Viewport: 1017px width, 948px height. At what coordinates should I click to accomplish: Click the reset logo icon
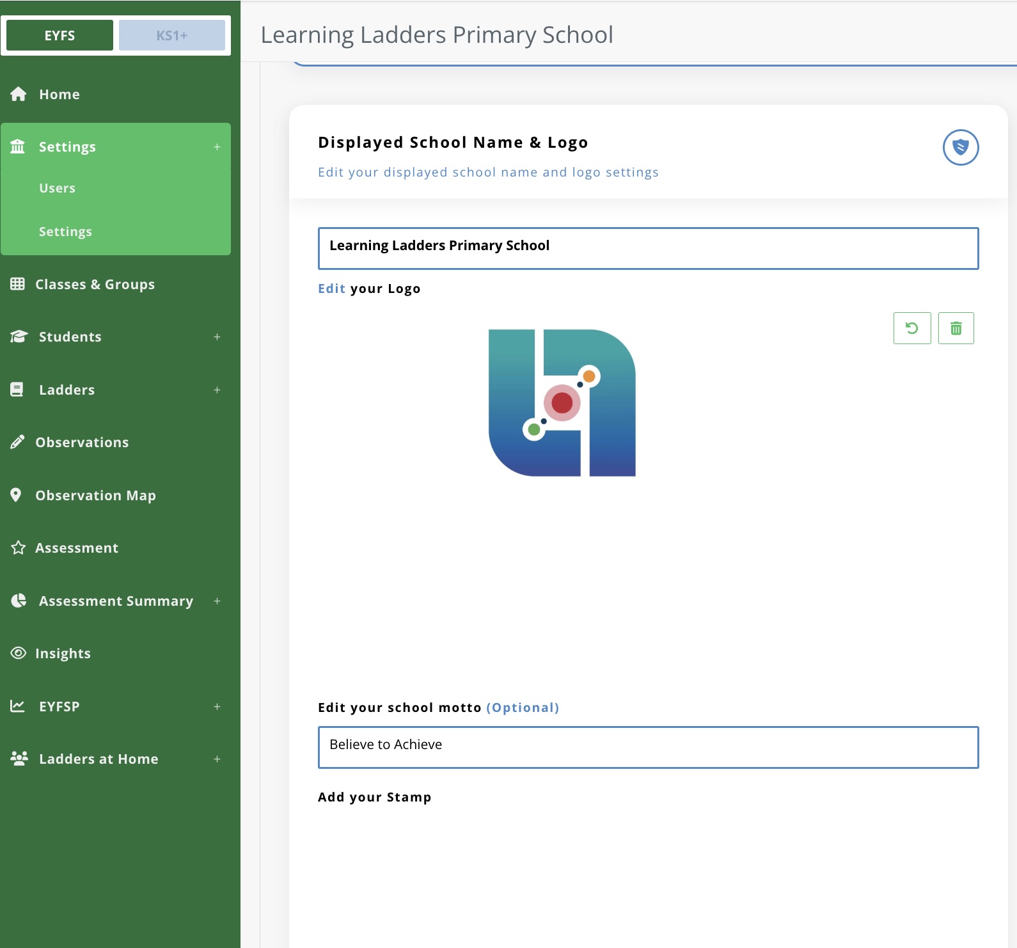(x=911, y=328)
